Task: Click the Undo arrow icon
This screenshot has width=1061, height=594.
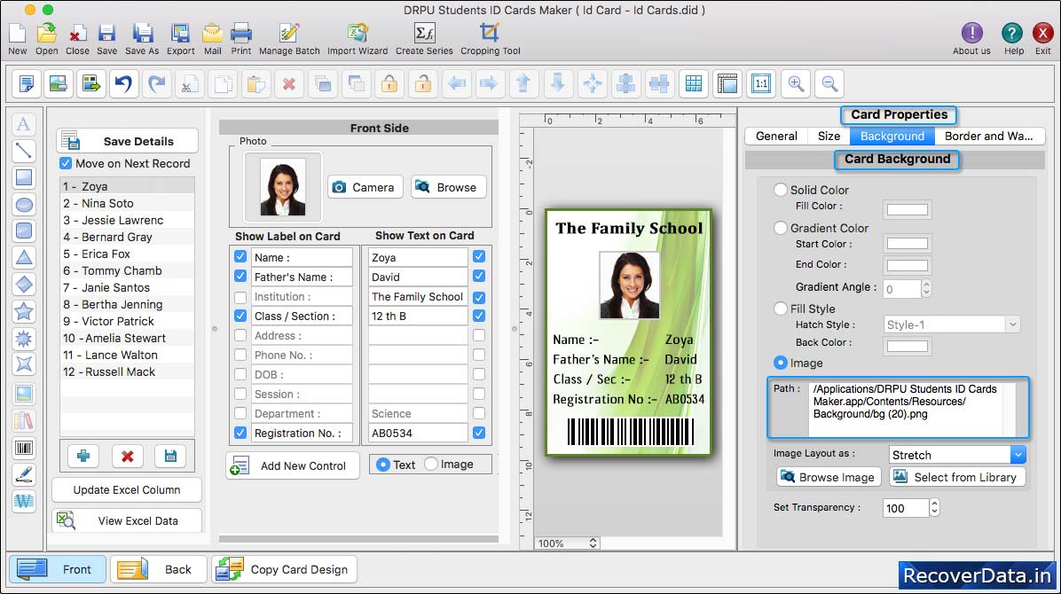Action: pos(123,84)
